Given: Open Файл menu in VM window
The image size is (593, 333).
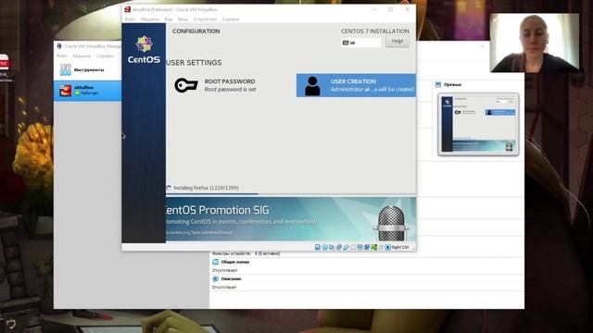Looking at the screenshot, I should pos(130,19).
